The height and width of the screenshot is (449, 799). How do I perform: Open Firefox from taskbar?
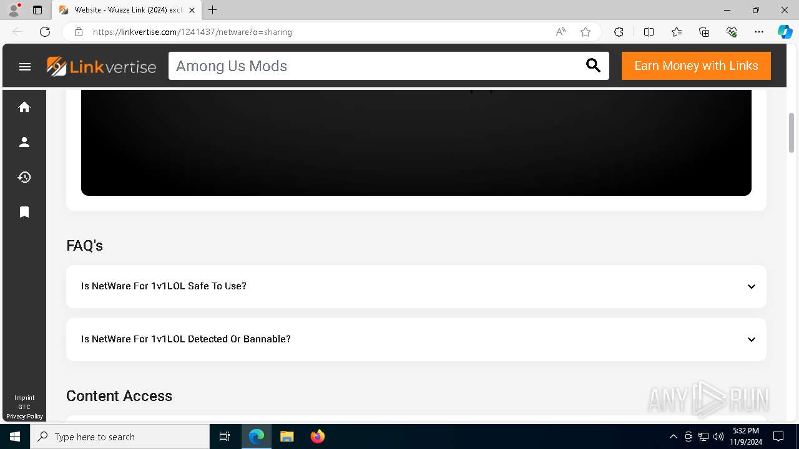coord(317,437)
